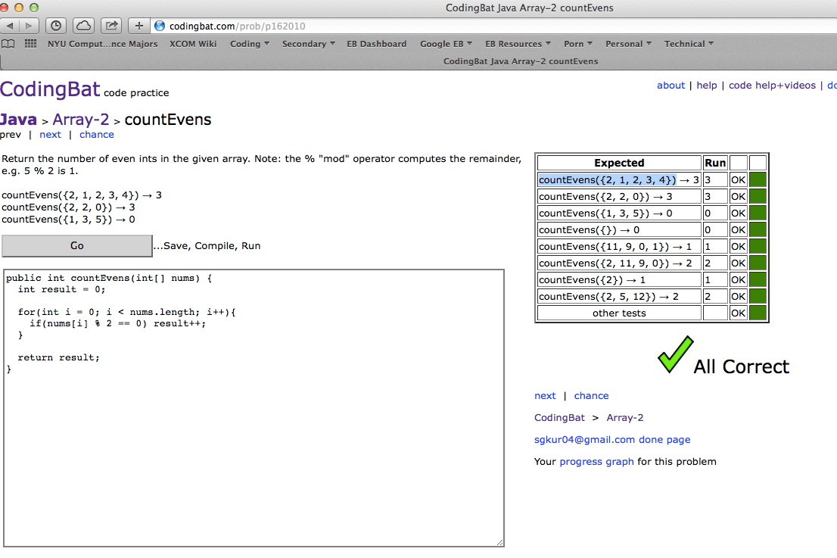Viewport: 837px width, 558px height.
Task: Click the Share toolbar icon
Action: (x=111, y=26)
